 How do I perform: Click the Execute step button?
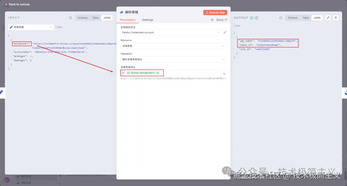coord(215,13)
